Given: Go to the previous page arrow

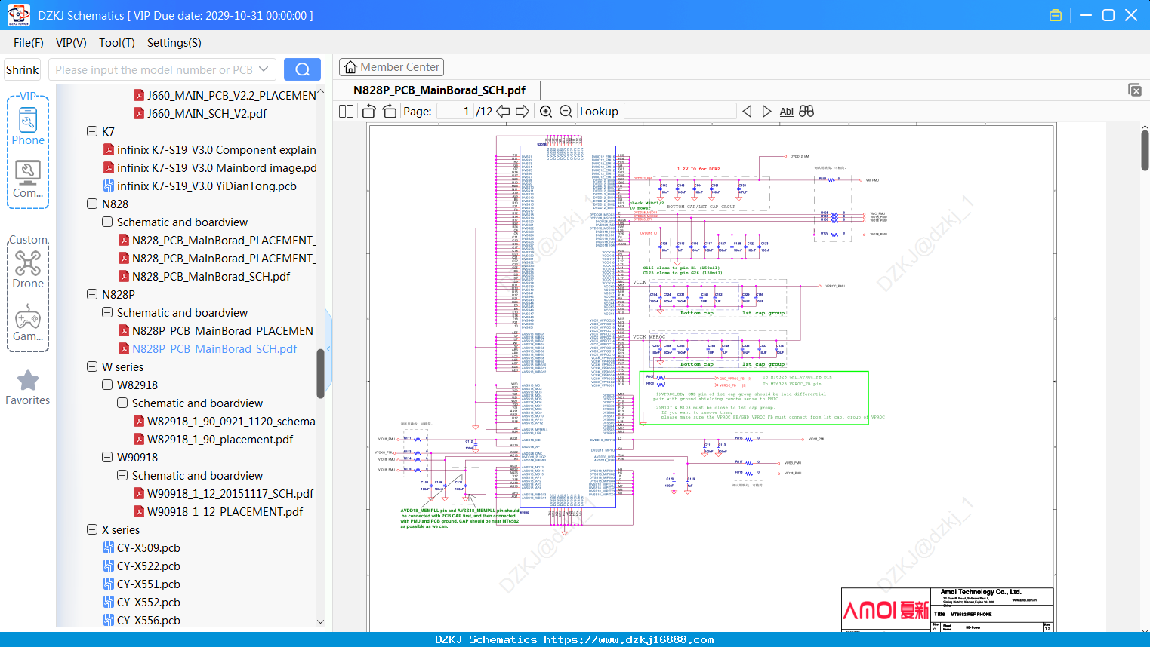Looking at the screenshot, I should pos(503,111).
